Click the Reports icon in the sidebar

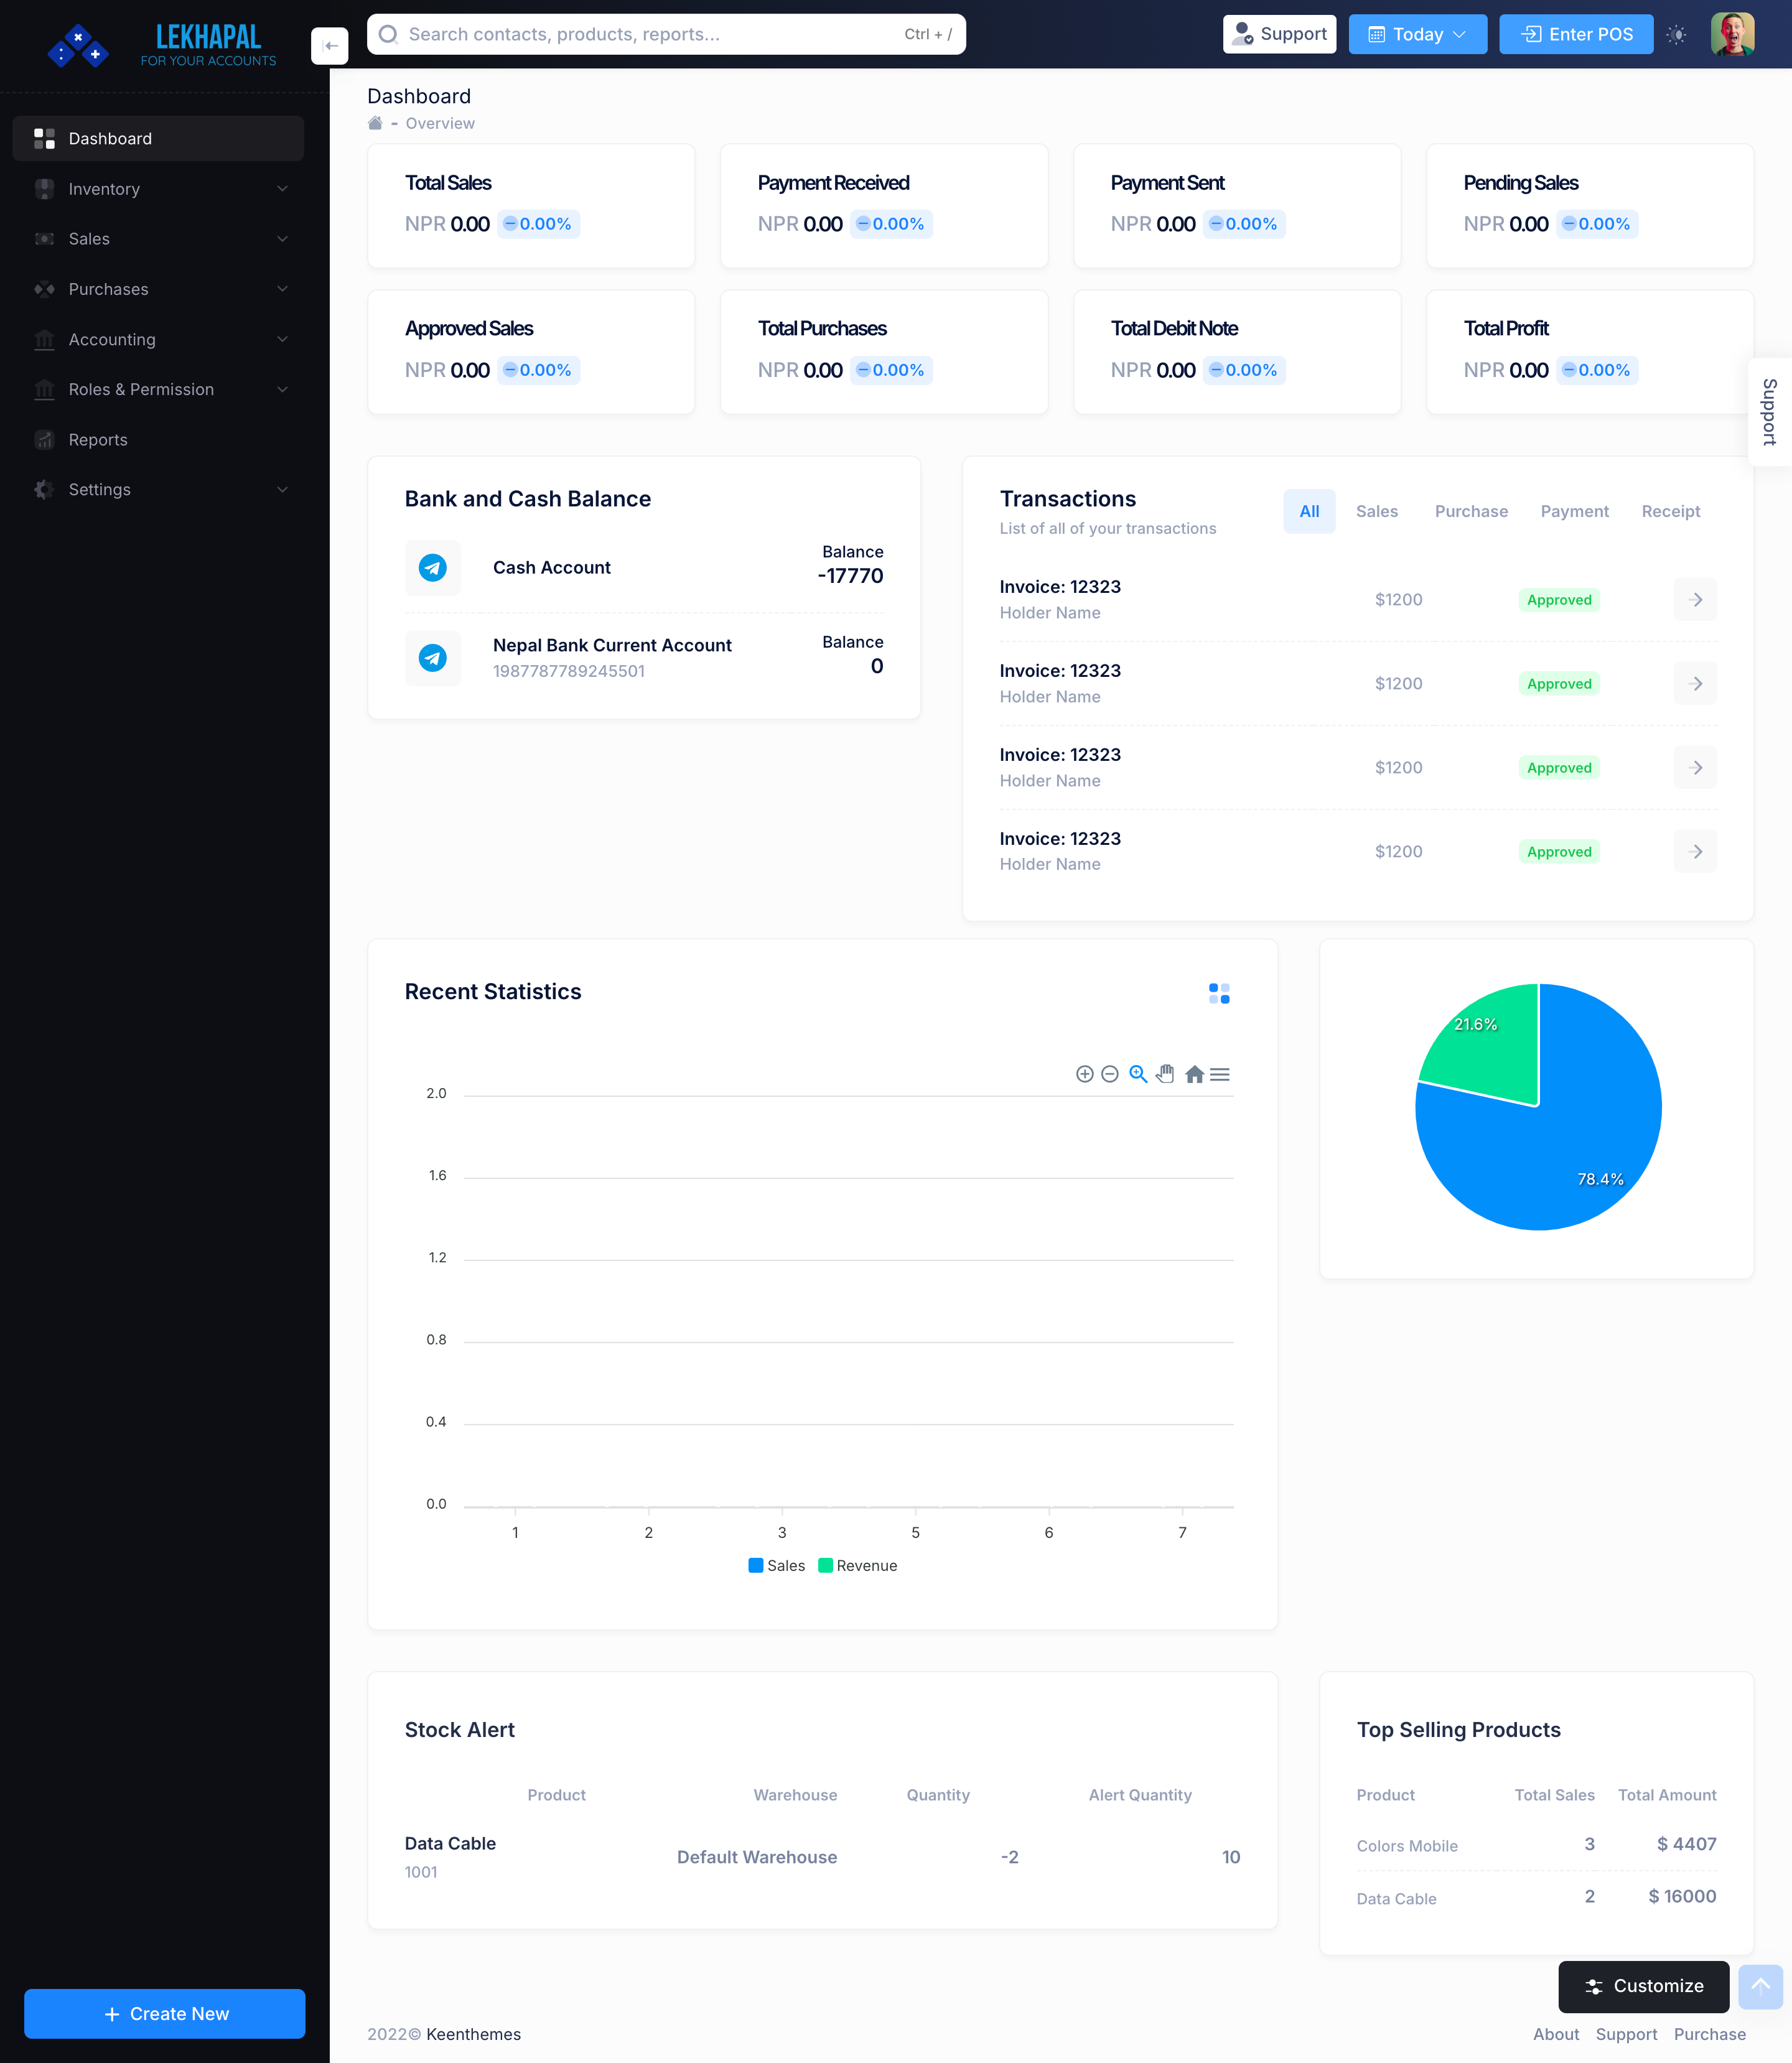point(44,439)
